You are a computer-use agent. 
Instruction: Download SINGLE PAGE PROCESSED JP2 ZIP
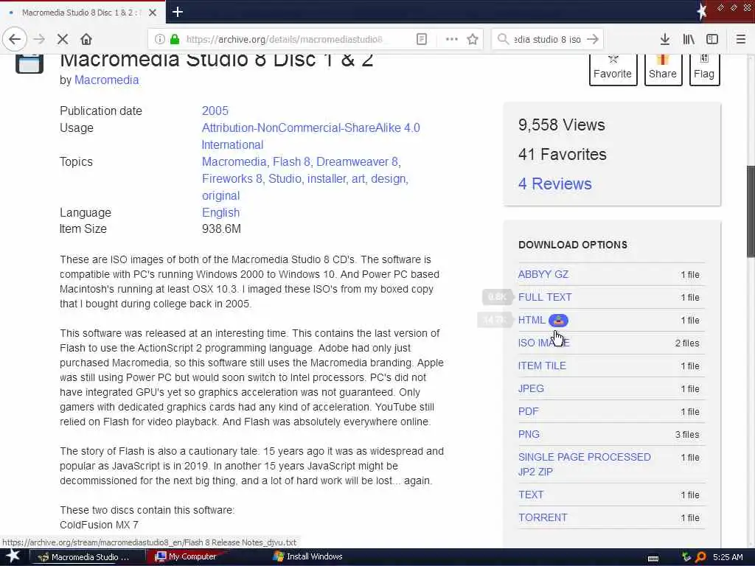coord(585,464)
